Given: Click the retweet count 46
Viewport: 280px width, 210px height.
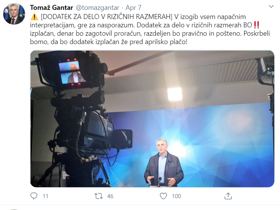Looking at the screenshot, I should pyautogui.click(x=110, y=196).
